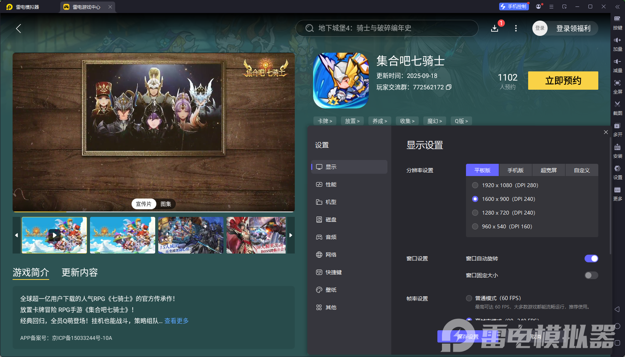Viewport: 625px width, 357px height.
Task: Select 1280 x 720 (DPI 240) resolution
Action: pyautogui.click(x=475, y=213)
